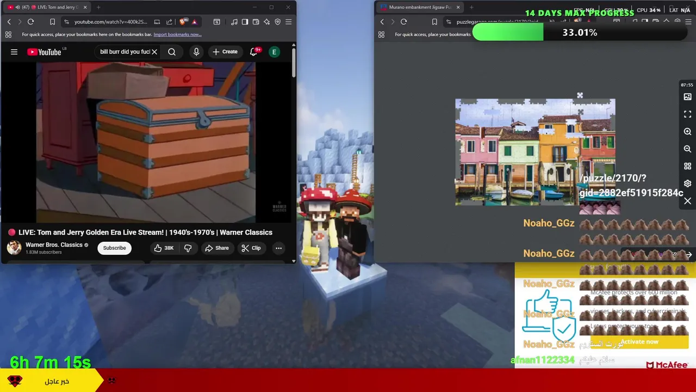Reload the puzzlegarage page

[x=403, y=22]
